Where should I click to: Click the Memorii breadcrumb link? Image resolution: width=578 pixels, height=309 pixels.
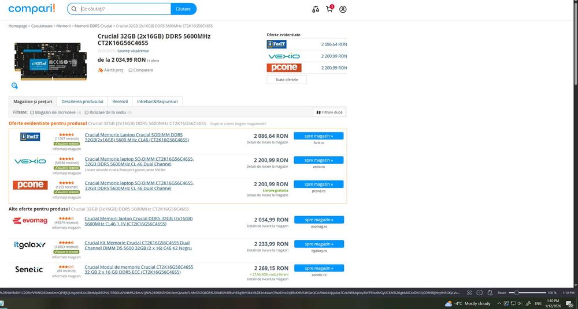point(64,26)
